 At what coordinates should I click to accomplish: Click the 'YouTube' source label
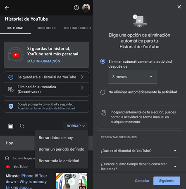click(x=20, y=167)
